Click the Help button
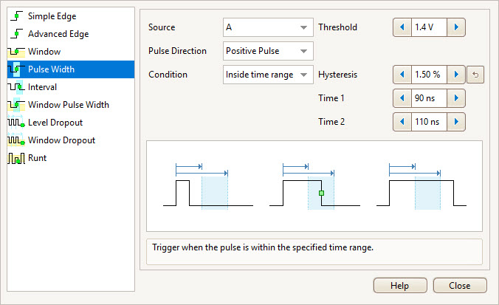The image size is (499, 305). tap(400, 286)
